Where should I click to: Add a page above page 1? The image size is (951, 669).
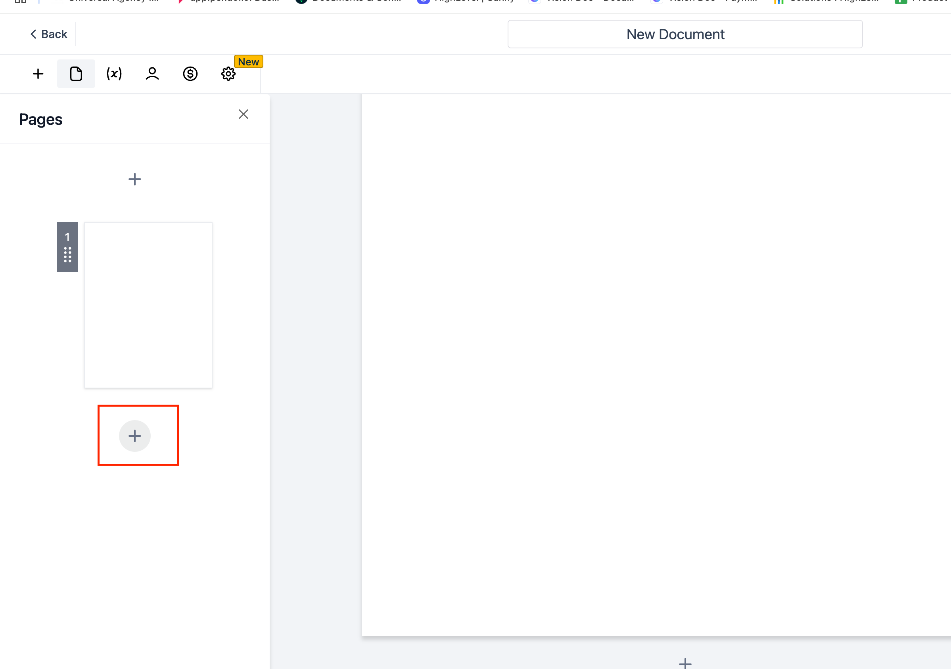coord(134,179)
